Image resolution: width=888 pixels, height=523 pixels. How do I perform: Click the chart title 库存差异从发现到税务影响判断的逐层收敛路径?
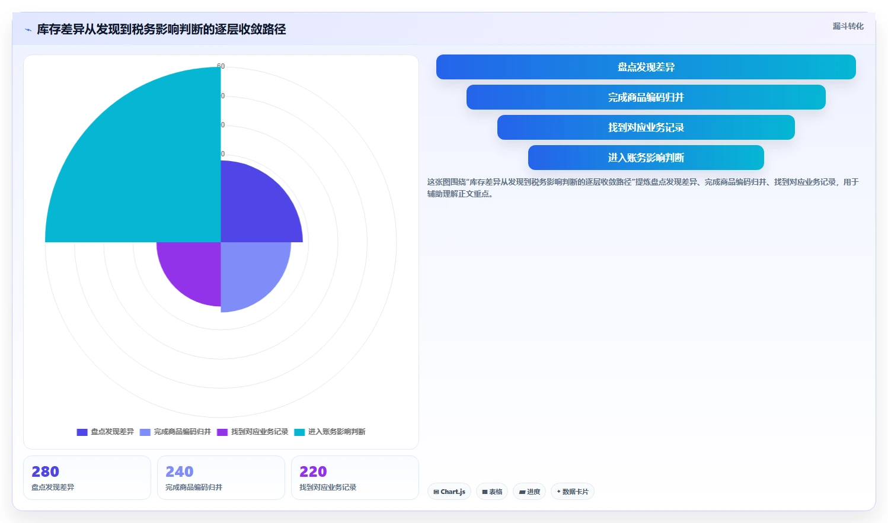pos(161,30)
